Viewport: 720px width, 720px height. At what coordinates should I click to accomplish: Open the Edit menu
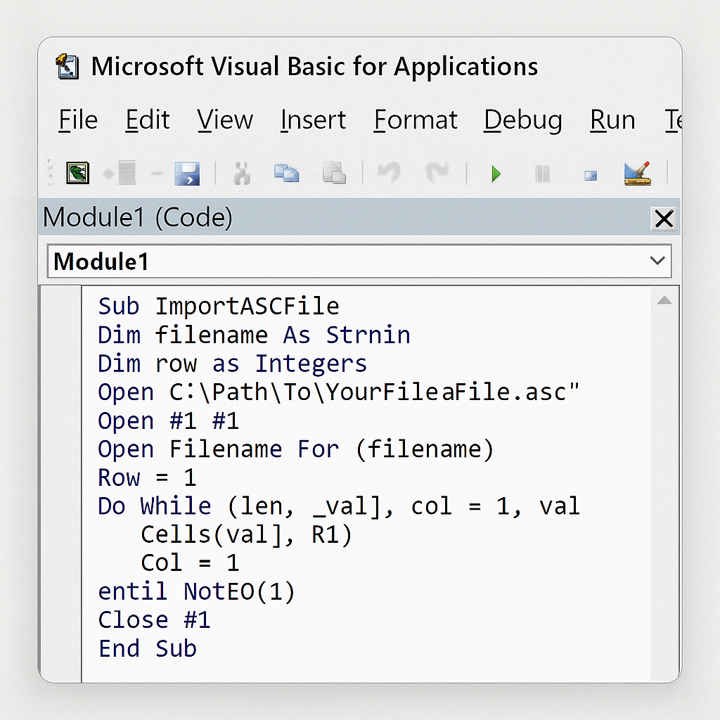[x=148, y=120]
